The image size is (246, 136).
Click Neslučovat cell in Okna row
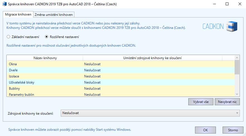92,64
